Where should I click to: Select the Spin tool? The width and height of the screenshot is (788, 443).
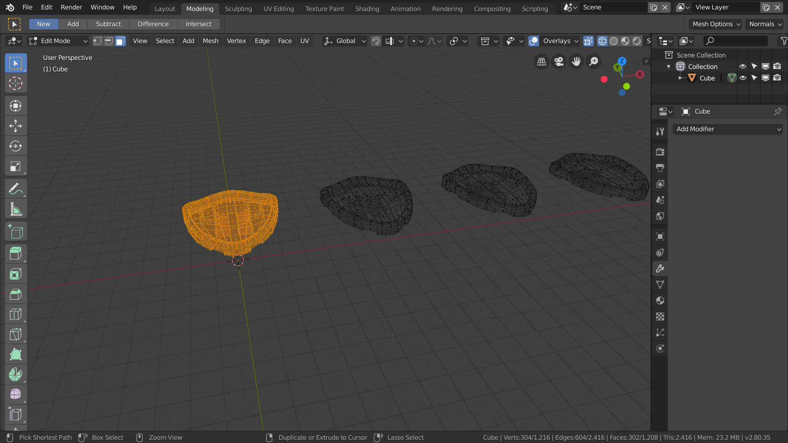[x=16, y=374]
